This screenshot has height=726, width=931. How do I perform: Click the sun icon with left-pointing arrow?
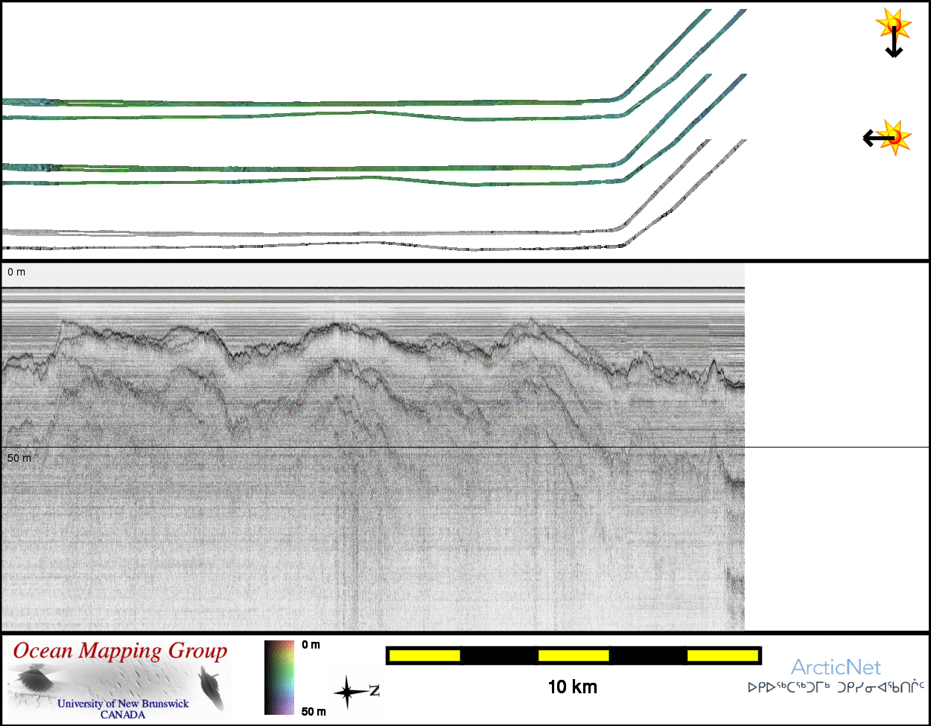[x=889, y=138]
